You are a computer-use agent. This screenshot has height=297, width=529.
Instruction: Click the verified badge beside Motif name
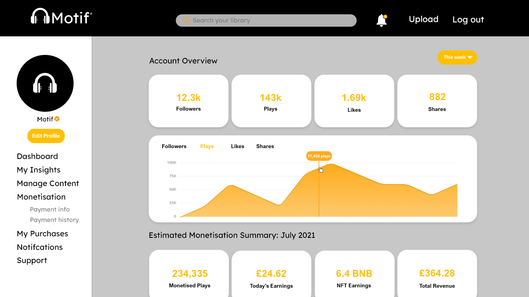click(x=57, y=119)
